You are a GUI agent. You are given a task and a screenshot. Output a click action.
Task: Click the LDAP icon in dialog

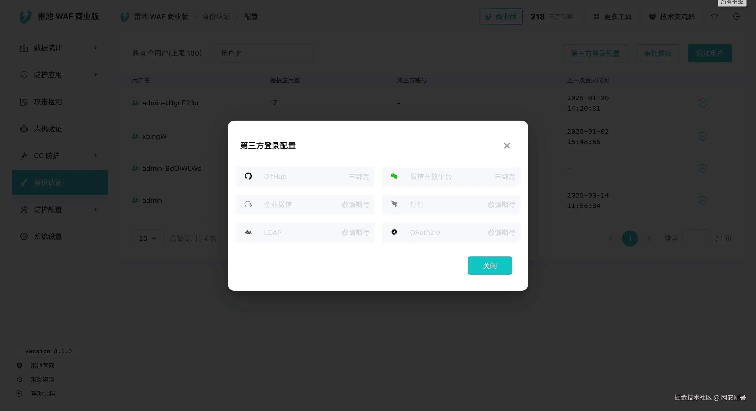coord(248,232)
